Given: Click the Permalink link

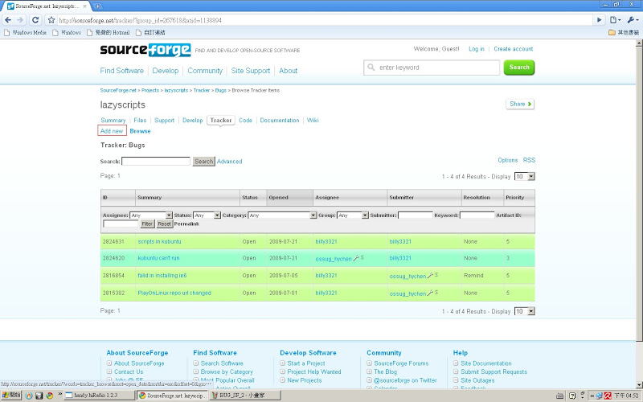Looking at the screenshot, I should coord(186,224).
